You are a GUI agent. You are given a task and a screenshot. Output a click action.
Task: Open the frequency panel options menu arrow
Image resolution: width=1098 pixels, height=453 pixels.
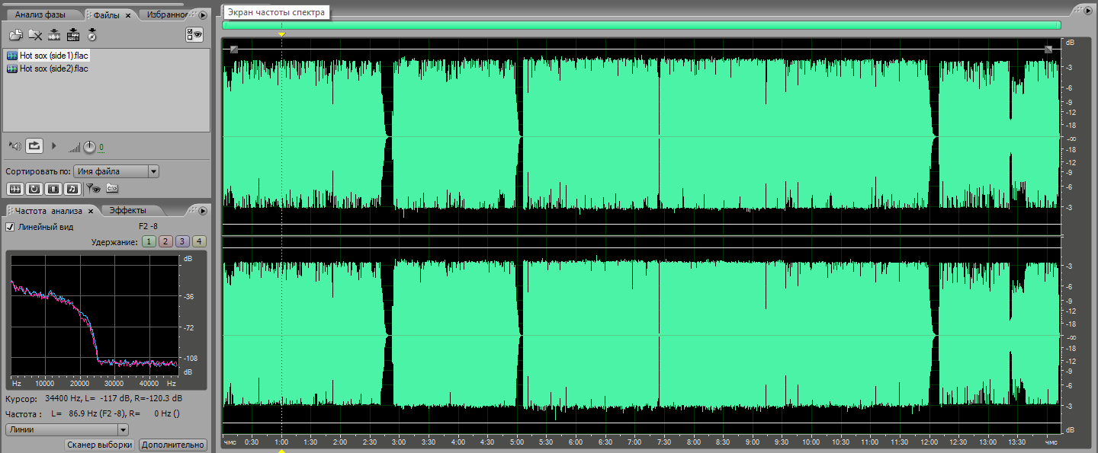(203, 211)
